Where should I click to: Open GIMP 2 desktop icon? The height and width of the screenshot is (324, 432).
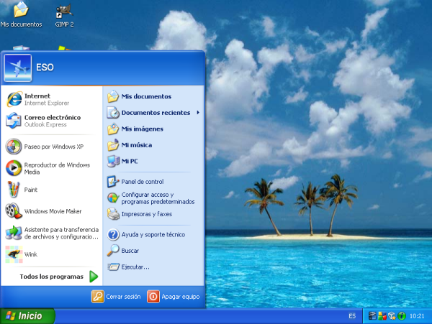(63, 14)
